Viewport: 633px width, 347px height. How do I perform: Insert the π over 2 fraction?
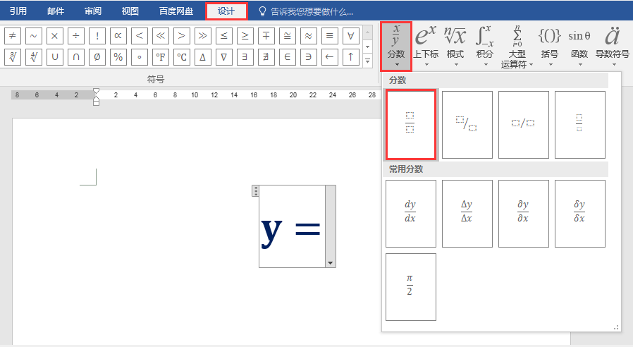[410, 287]
